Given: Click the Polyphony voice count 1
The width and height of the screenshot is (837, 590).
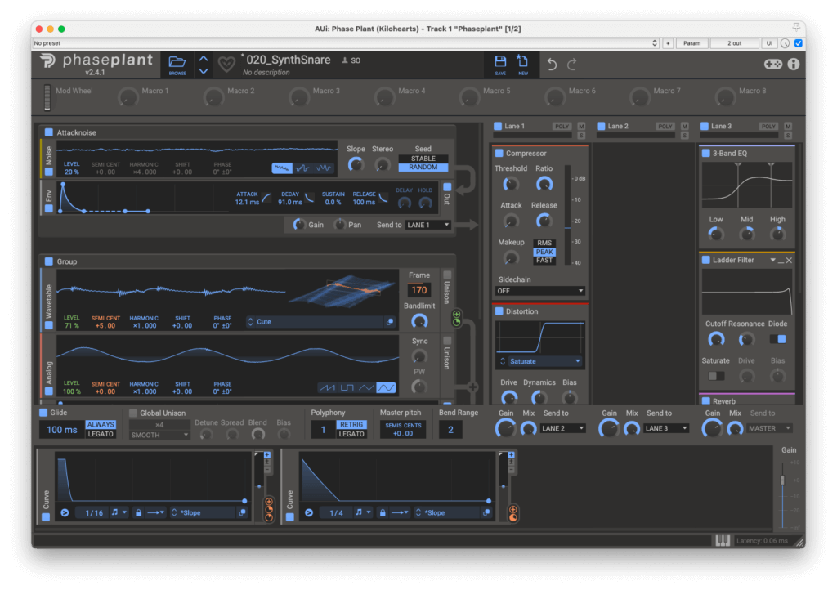Looking at the screenshot, I should point(323,430).
